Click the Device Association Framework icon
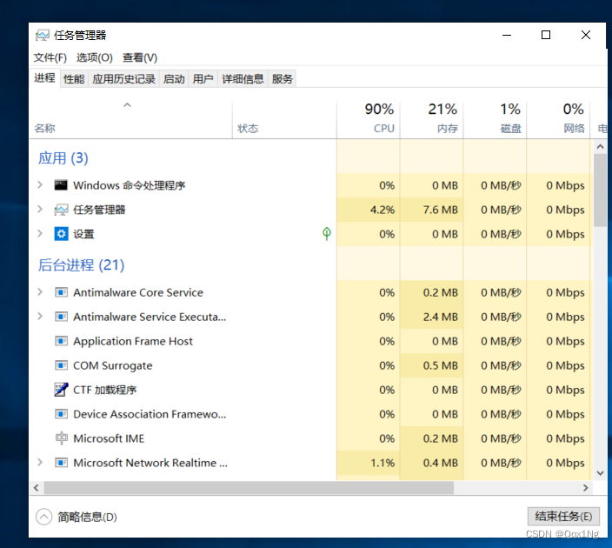Screen dimensions: 612x548 point(61,414)
